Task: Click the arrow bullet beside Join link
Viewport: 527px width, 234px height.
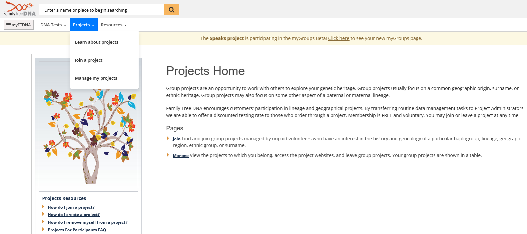Action: [168, 138]
